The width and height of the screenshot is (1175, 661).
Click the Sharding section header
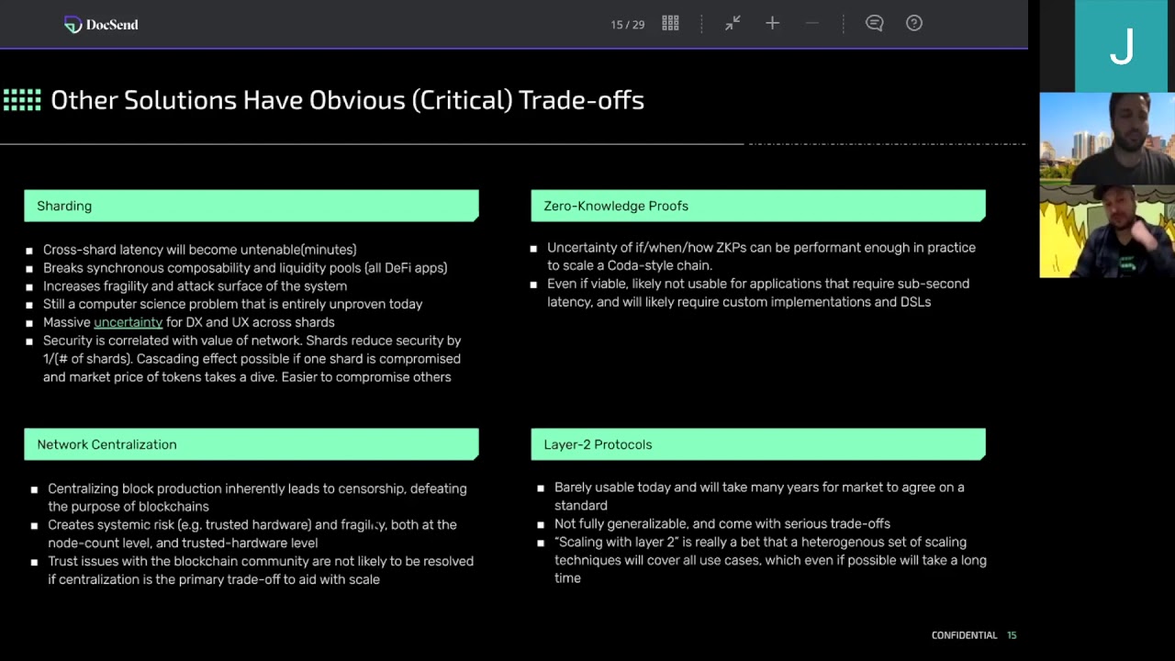pyautogui.click(x=252, y=206)
